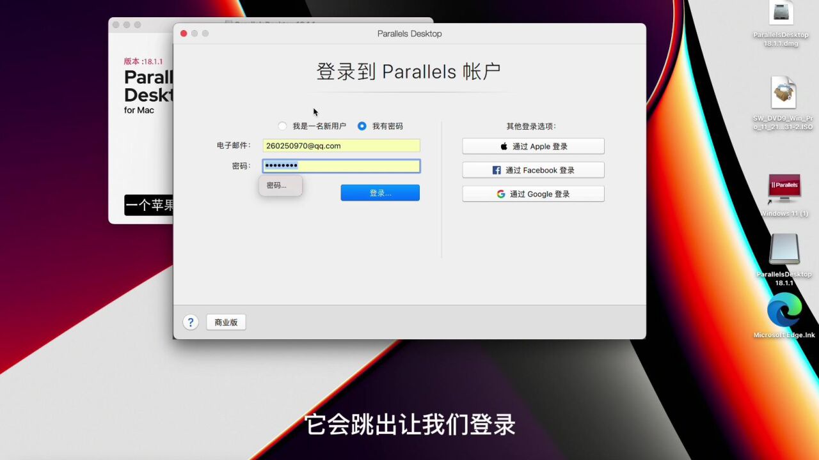Open the ParallelsDesktop 18.1.1 mounted disk icon
The image size is (819, 460).
click(x=784, y=249)
